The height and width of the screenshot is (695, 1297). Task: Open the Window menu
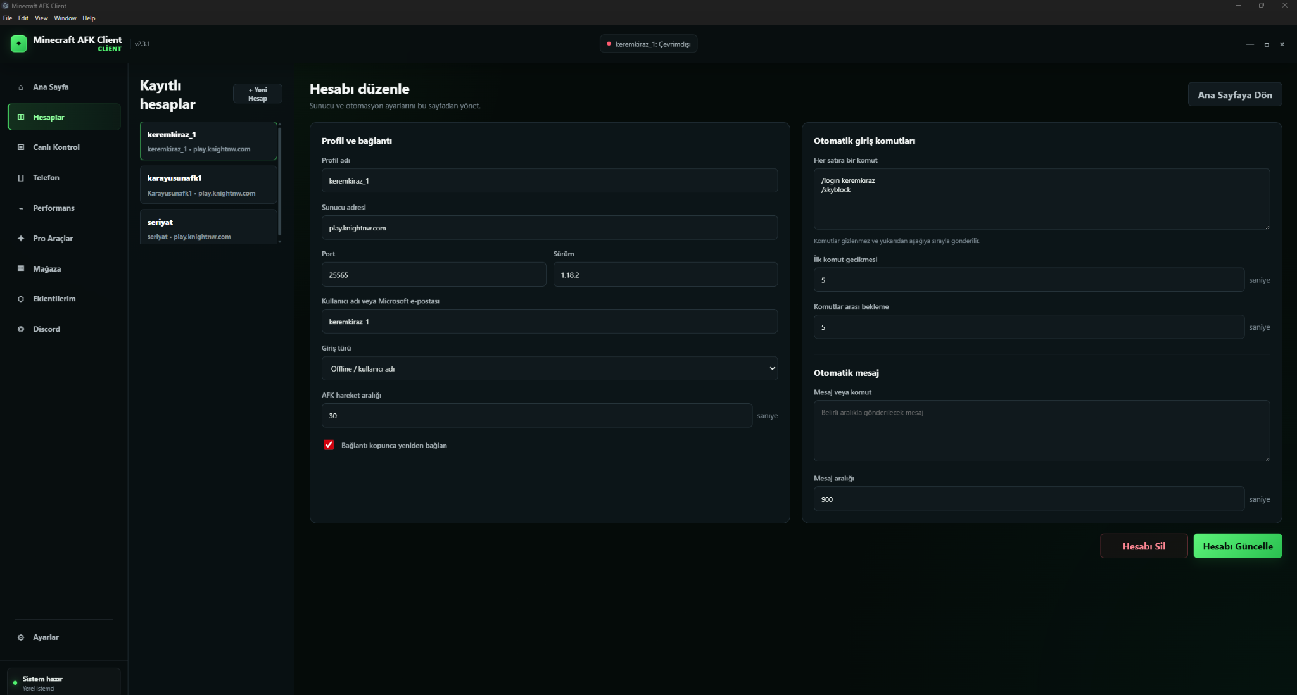[x=65, y=18]
